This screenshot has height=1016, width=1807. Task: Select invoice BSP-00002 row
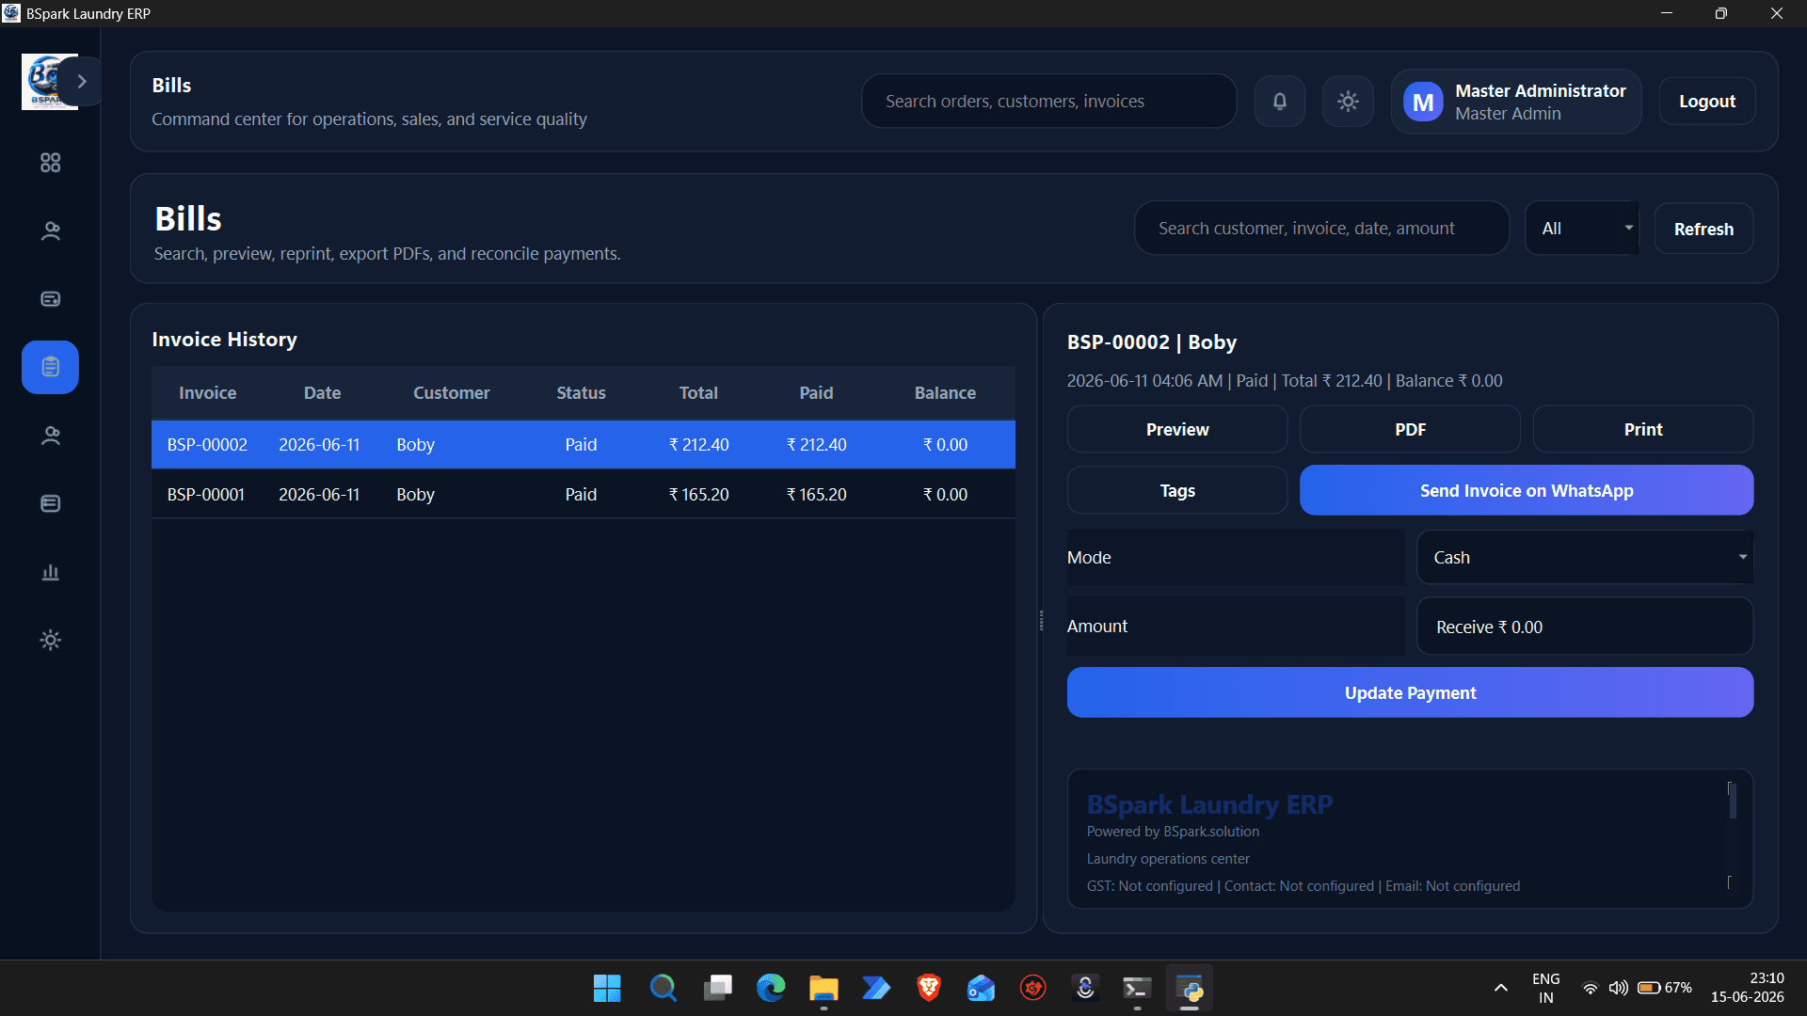584,444
